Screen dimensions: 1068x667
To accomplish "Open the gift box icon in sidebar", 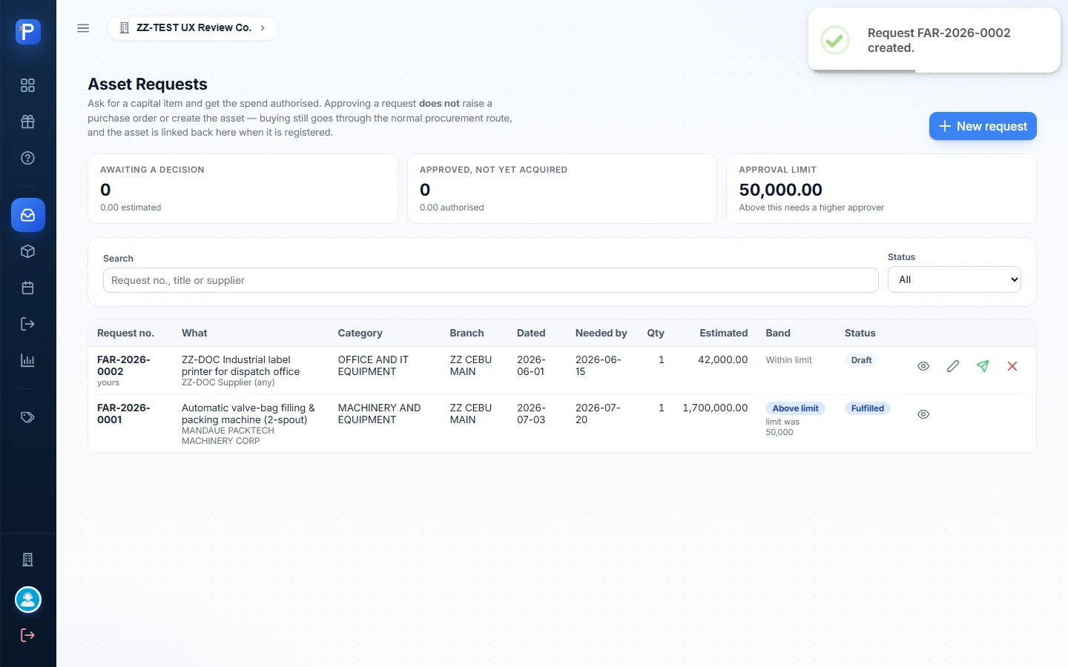I will pyautogui.click(x=27, y=122).
